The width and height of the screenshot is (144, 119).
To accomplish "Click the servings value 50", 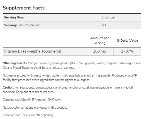I will (x=104, y=25).
